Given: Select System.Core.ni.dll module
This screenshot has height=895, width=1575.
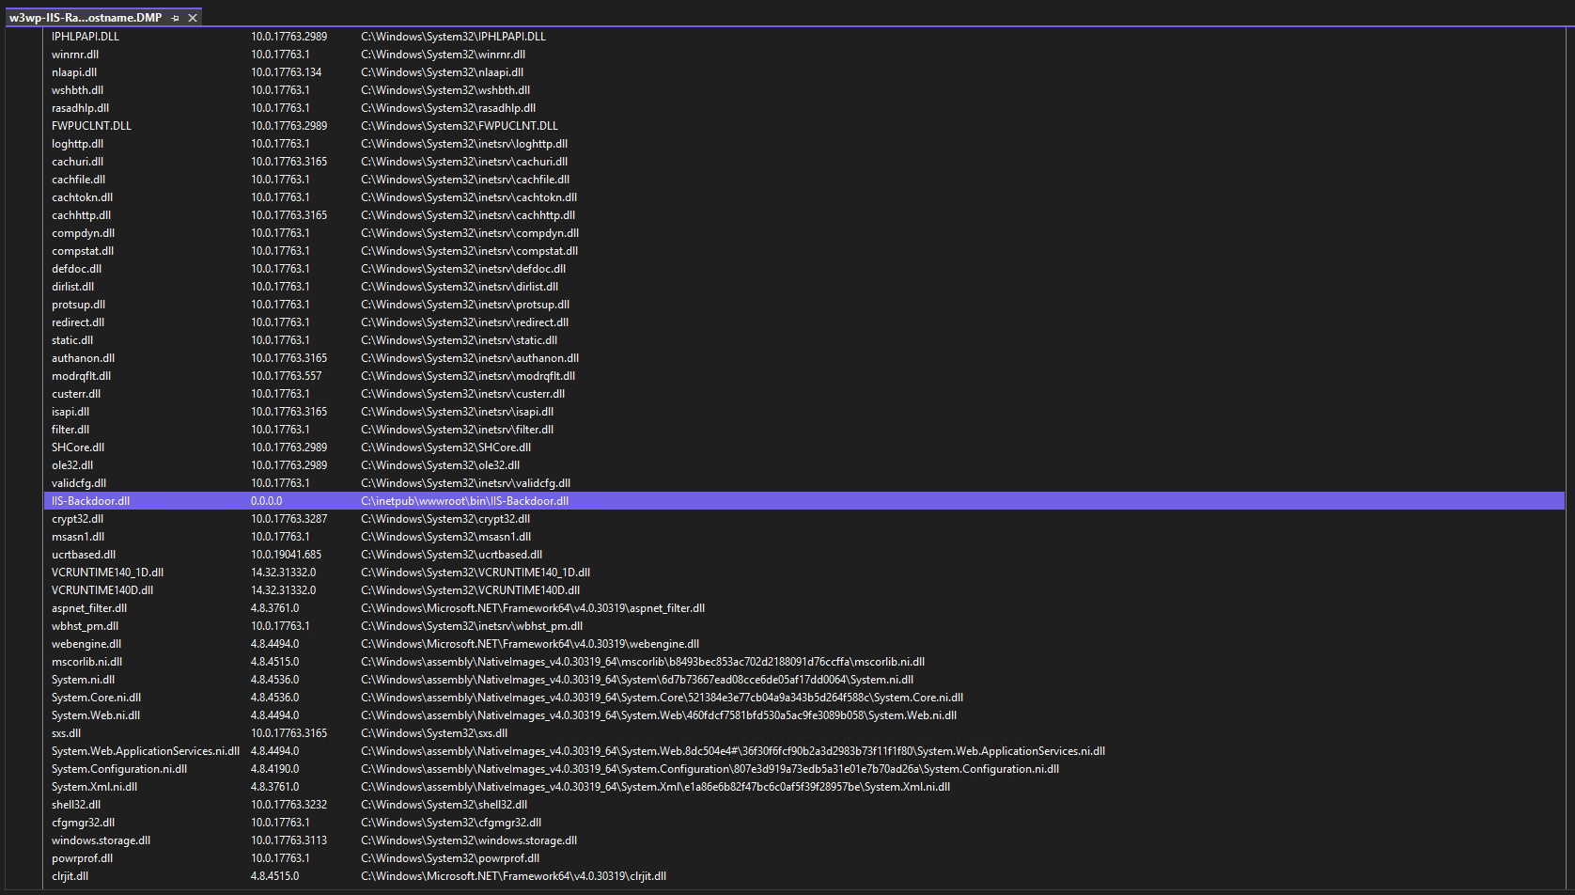Looking at the screenshot, I should click(x=96, y=698).
